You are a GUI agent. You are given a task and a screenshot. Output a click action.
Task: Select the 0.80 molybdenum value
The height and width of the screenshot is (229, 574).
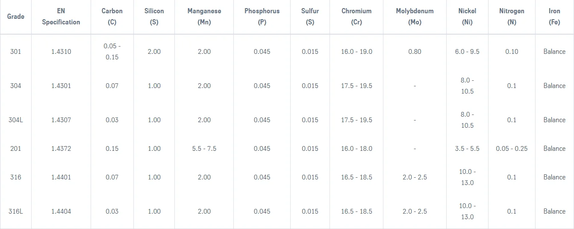[x=415, y=52]
